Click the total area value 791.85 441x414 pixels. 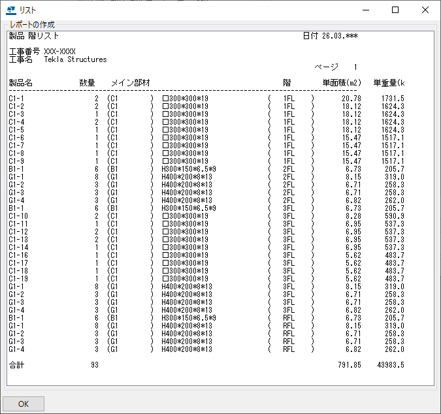click(x=349, y=365)
